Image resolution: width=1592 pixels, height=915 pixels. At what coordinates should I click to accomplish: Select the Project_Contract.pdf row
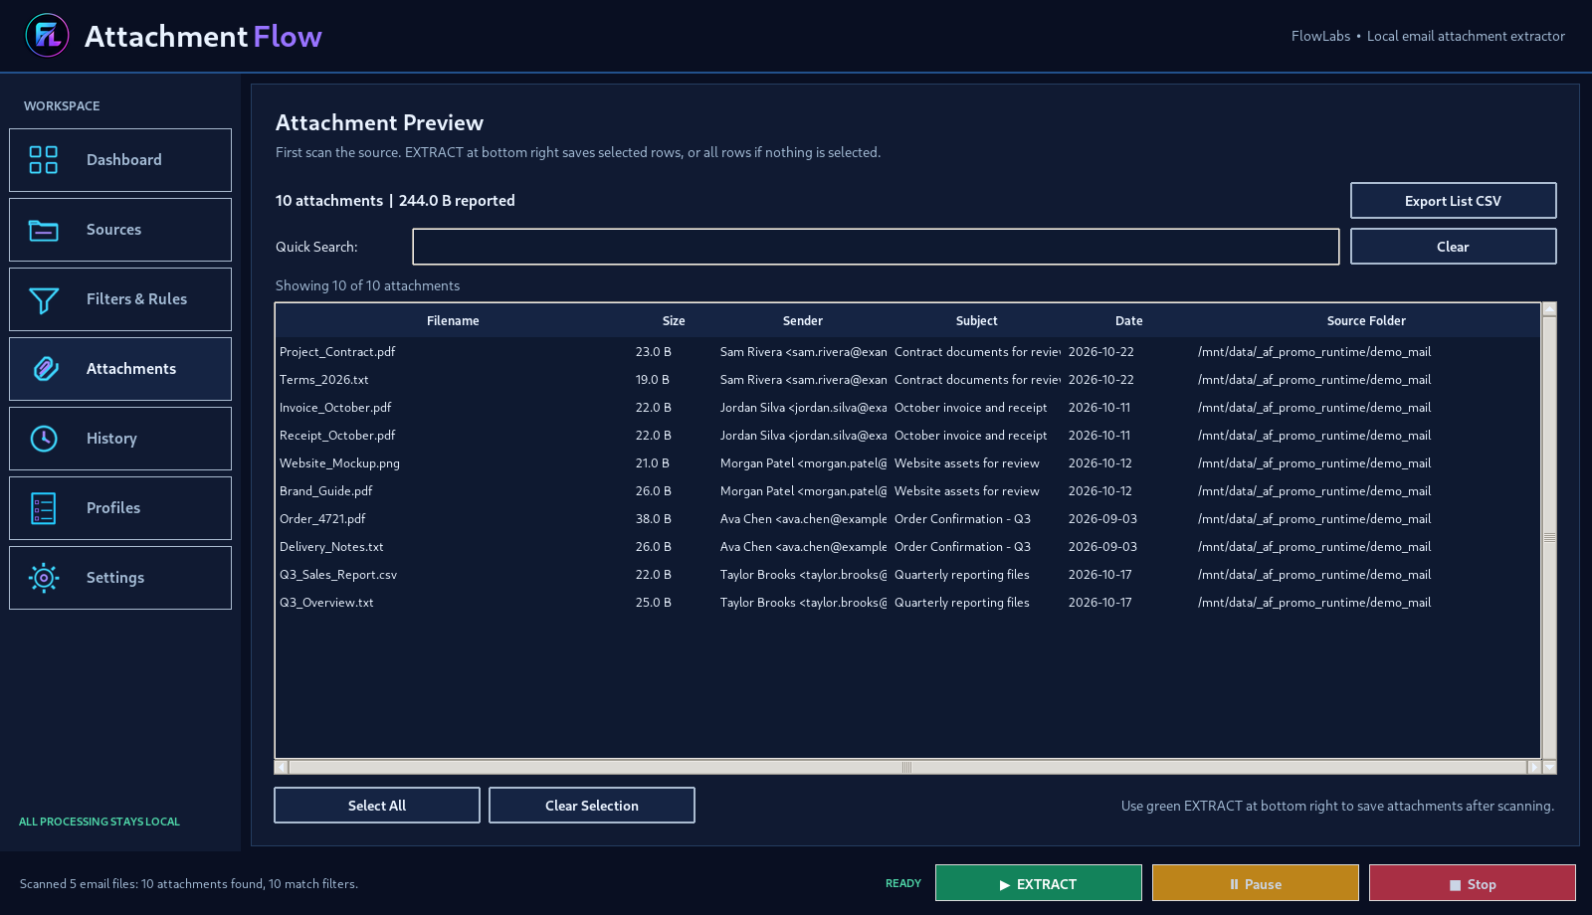tap(907, 352)
